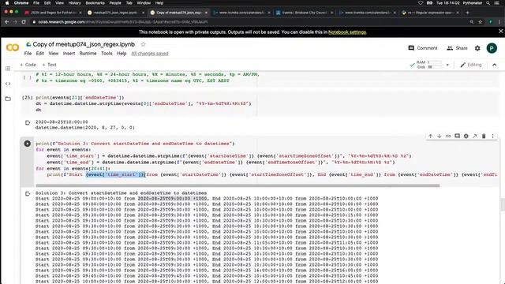Delete the cell with the trash icon
This screenshot has height=284, width=505.
[x=484, y=136]
